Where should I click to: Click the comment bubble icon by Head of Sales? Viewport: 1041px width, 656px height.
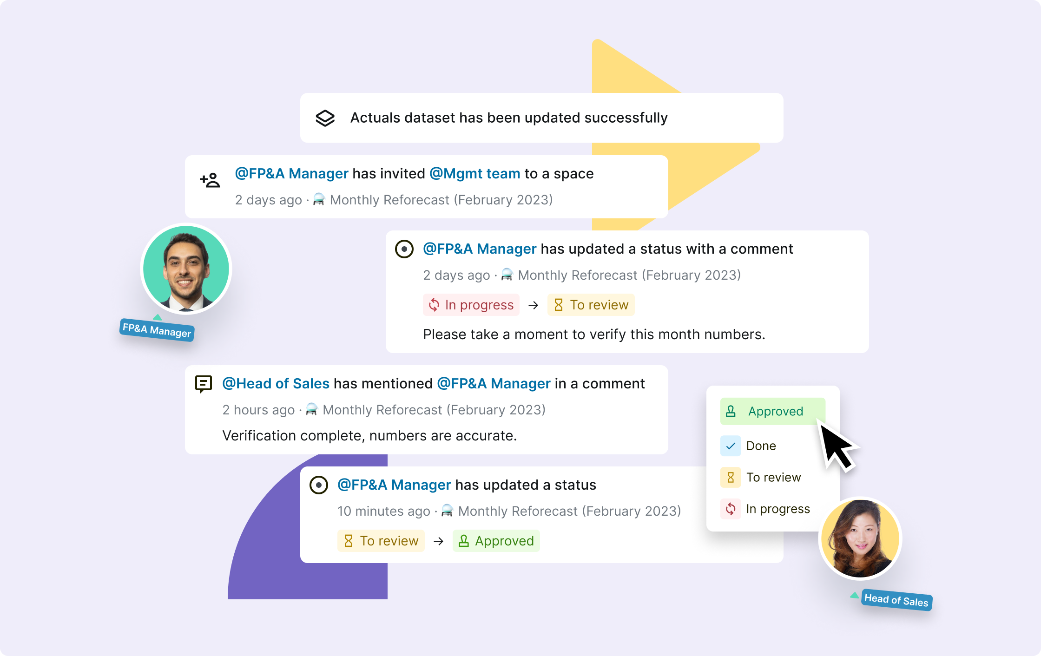[204, 384]
